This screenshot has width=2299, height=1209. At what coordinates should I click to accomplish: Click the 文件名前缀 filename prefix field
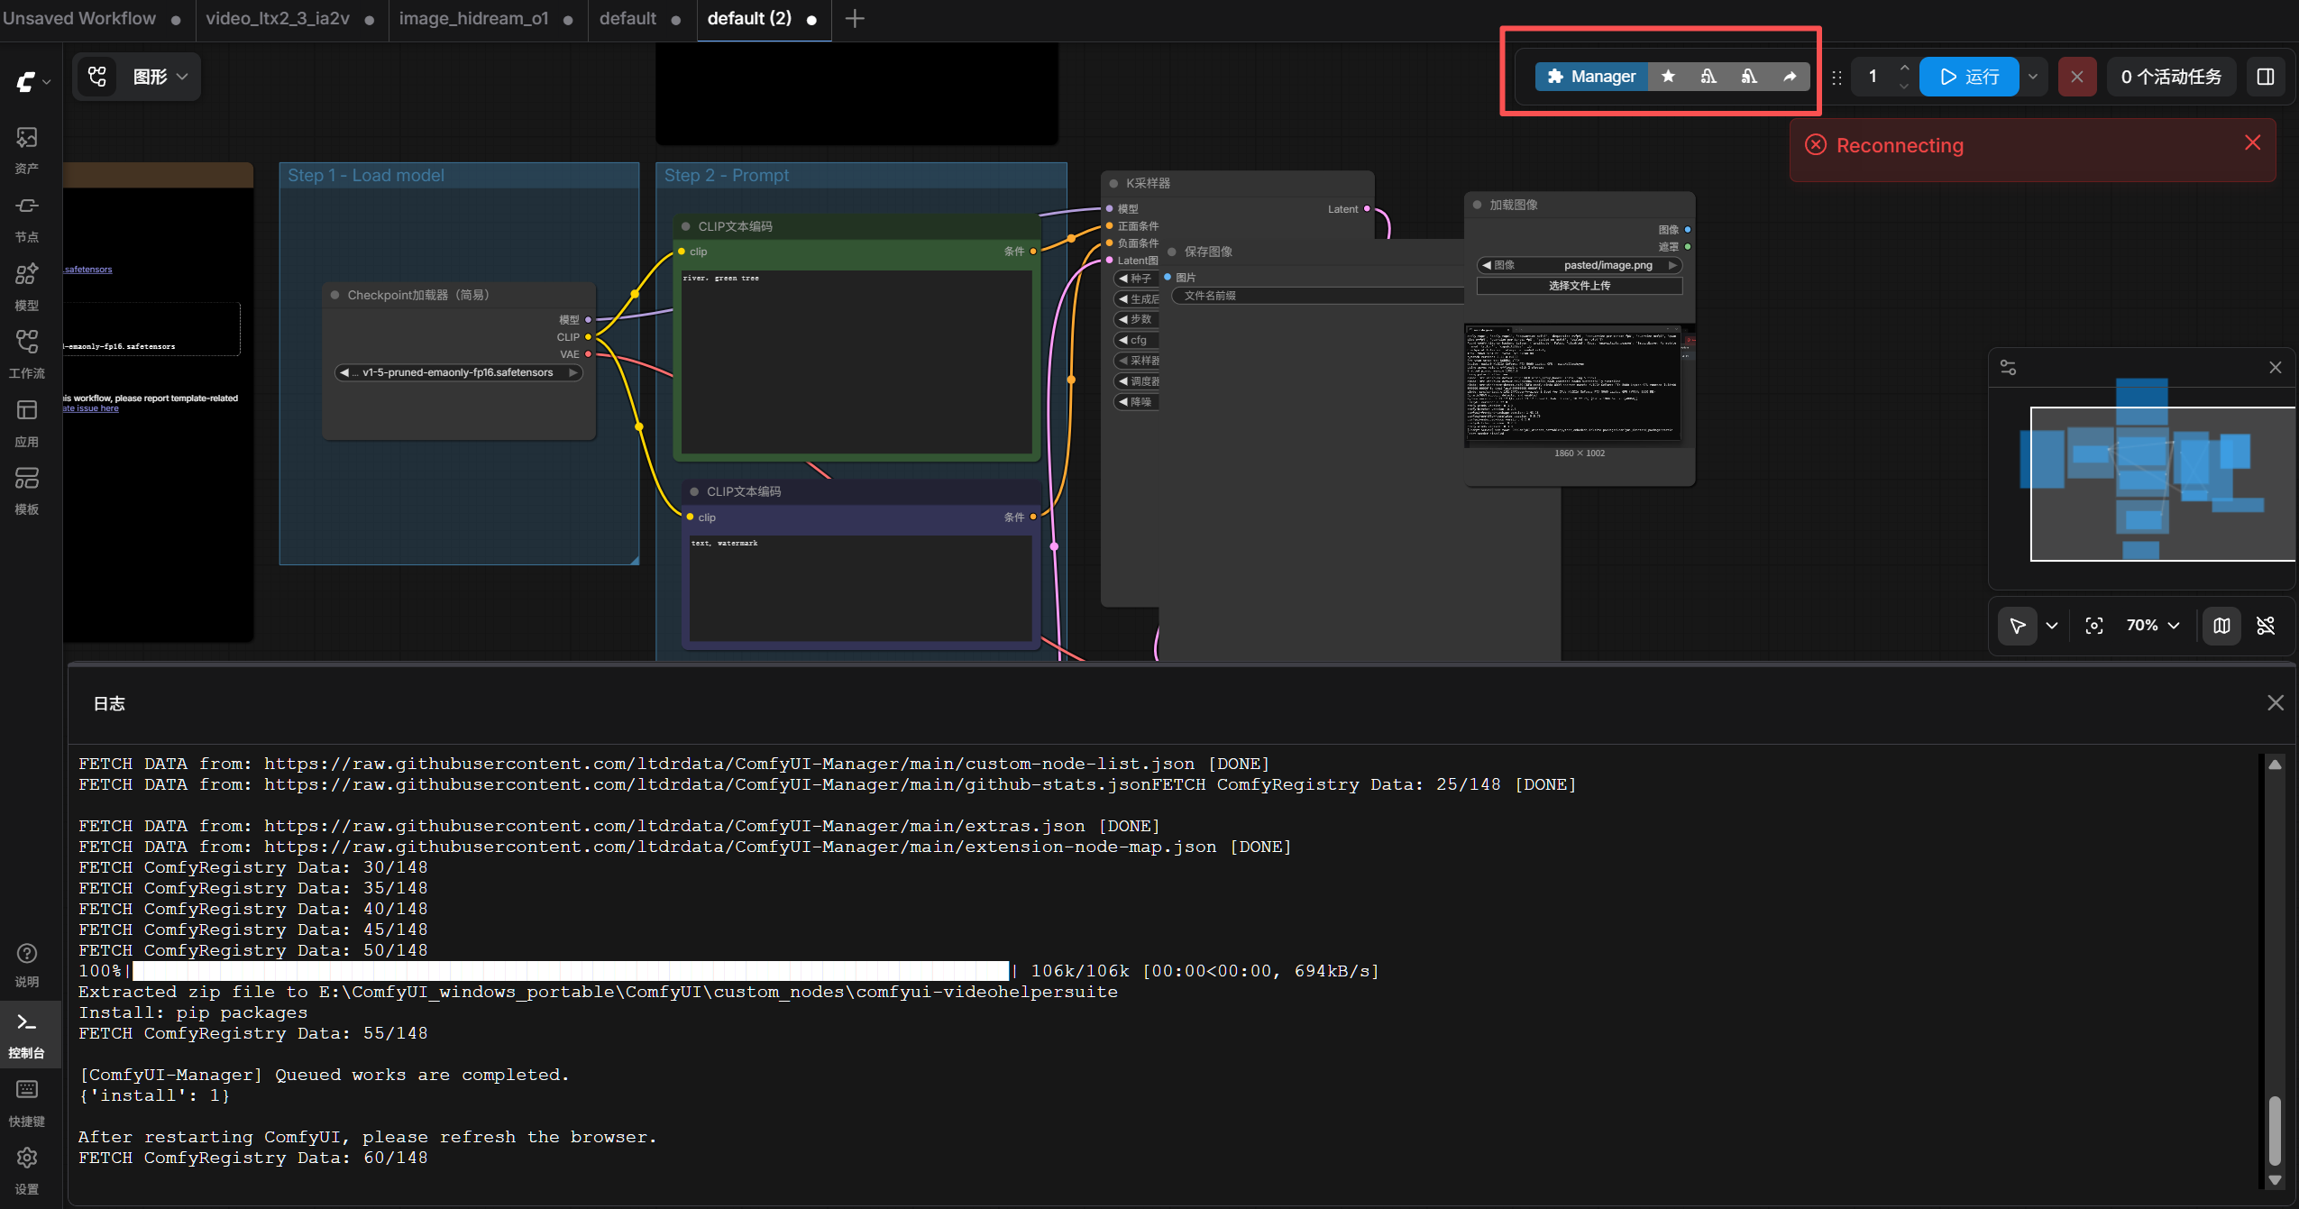point(1316,297)
